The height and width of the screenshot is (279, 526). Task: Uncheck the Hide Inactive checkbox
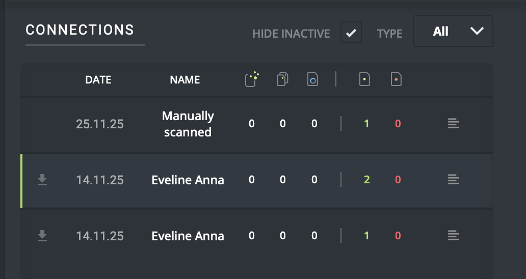[x=351, y=33]
